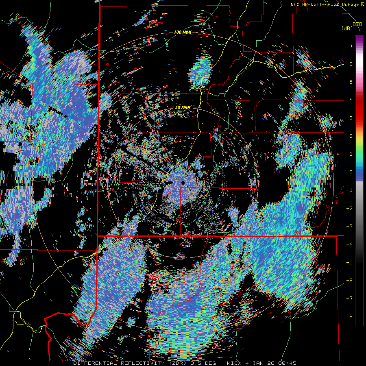This screenshot has height=366, width=366.
Task: Click the black radar site dot
Action: 183,183
